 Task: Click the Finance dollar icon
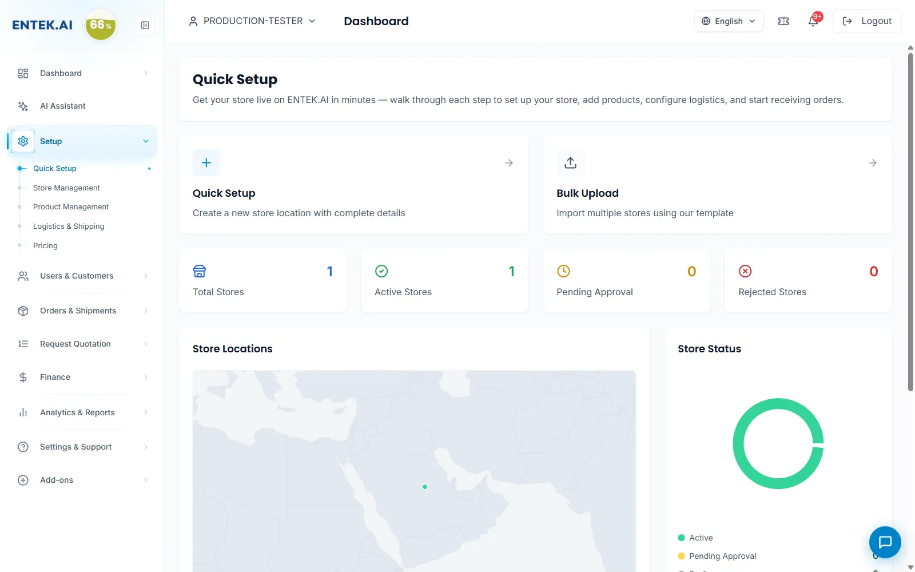(23, 377)
